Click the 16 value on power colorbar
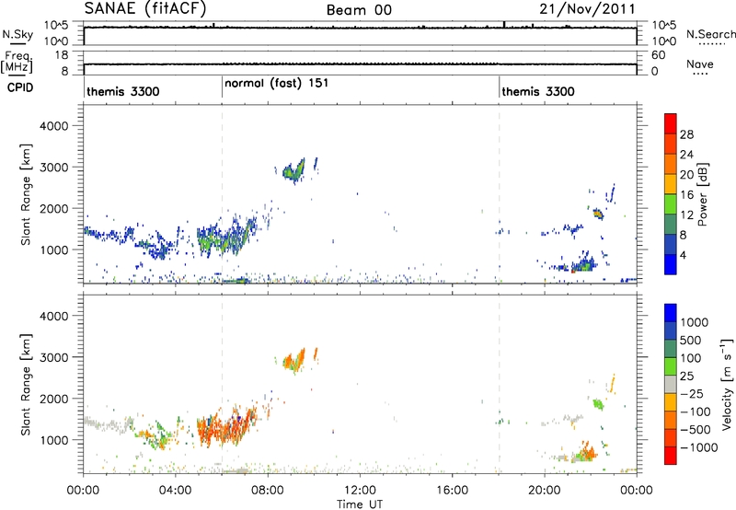The image size is (736, 510). tap(686, 195)
